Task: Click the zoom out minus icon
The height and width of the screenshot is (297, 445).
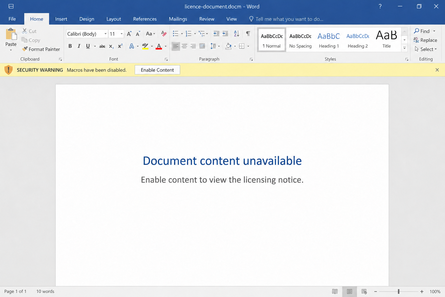Action: pos(375,291)
